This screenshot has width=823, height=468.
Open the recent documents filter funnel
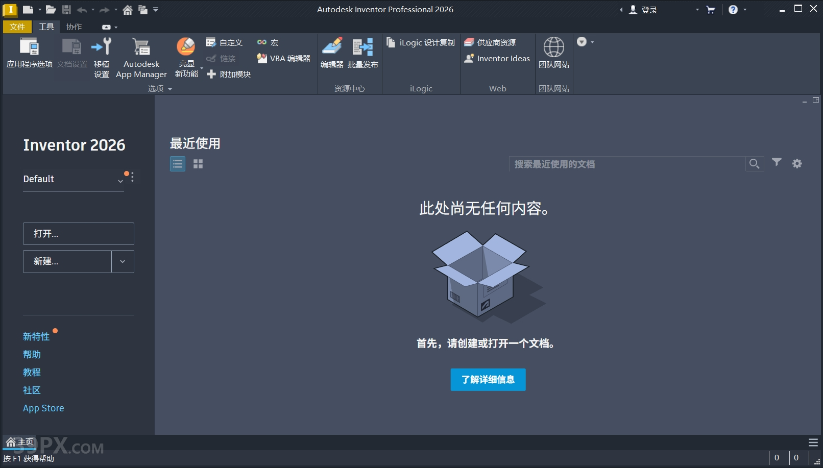coord(777,162)
